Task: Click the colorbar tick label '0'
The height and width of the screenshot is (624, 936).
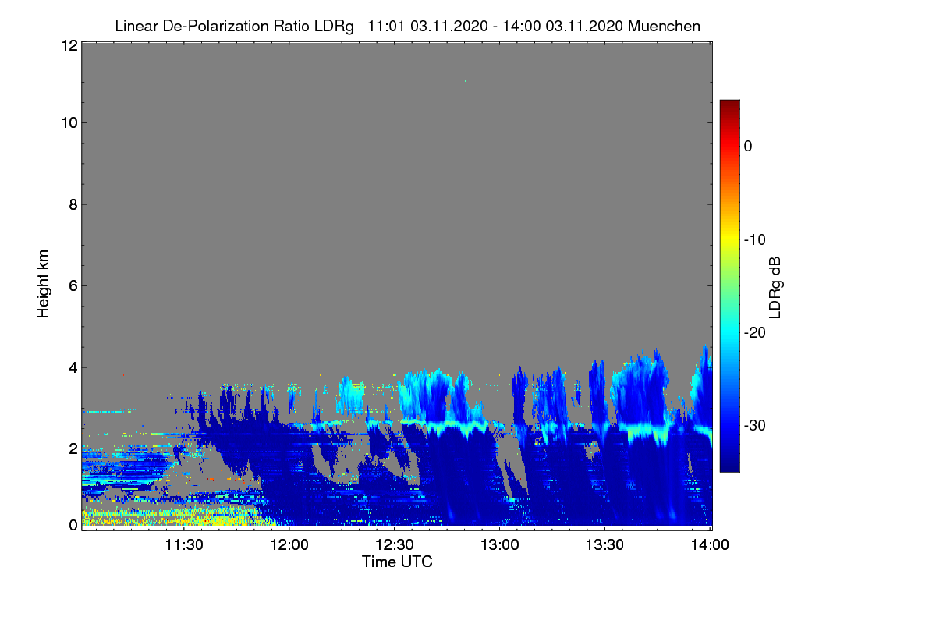Action: click(748, 146)
